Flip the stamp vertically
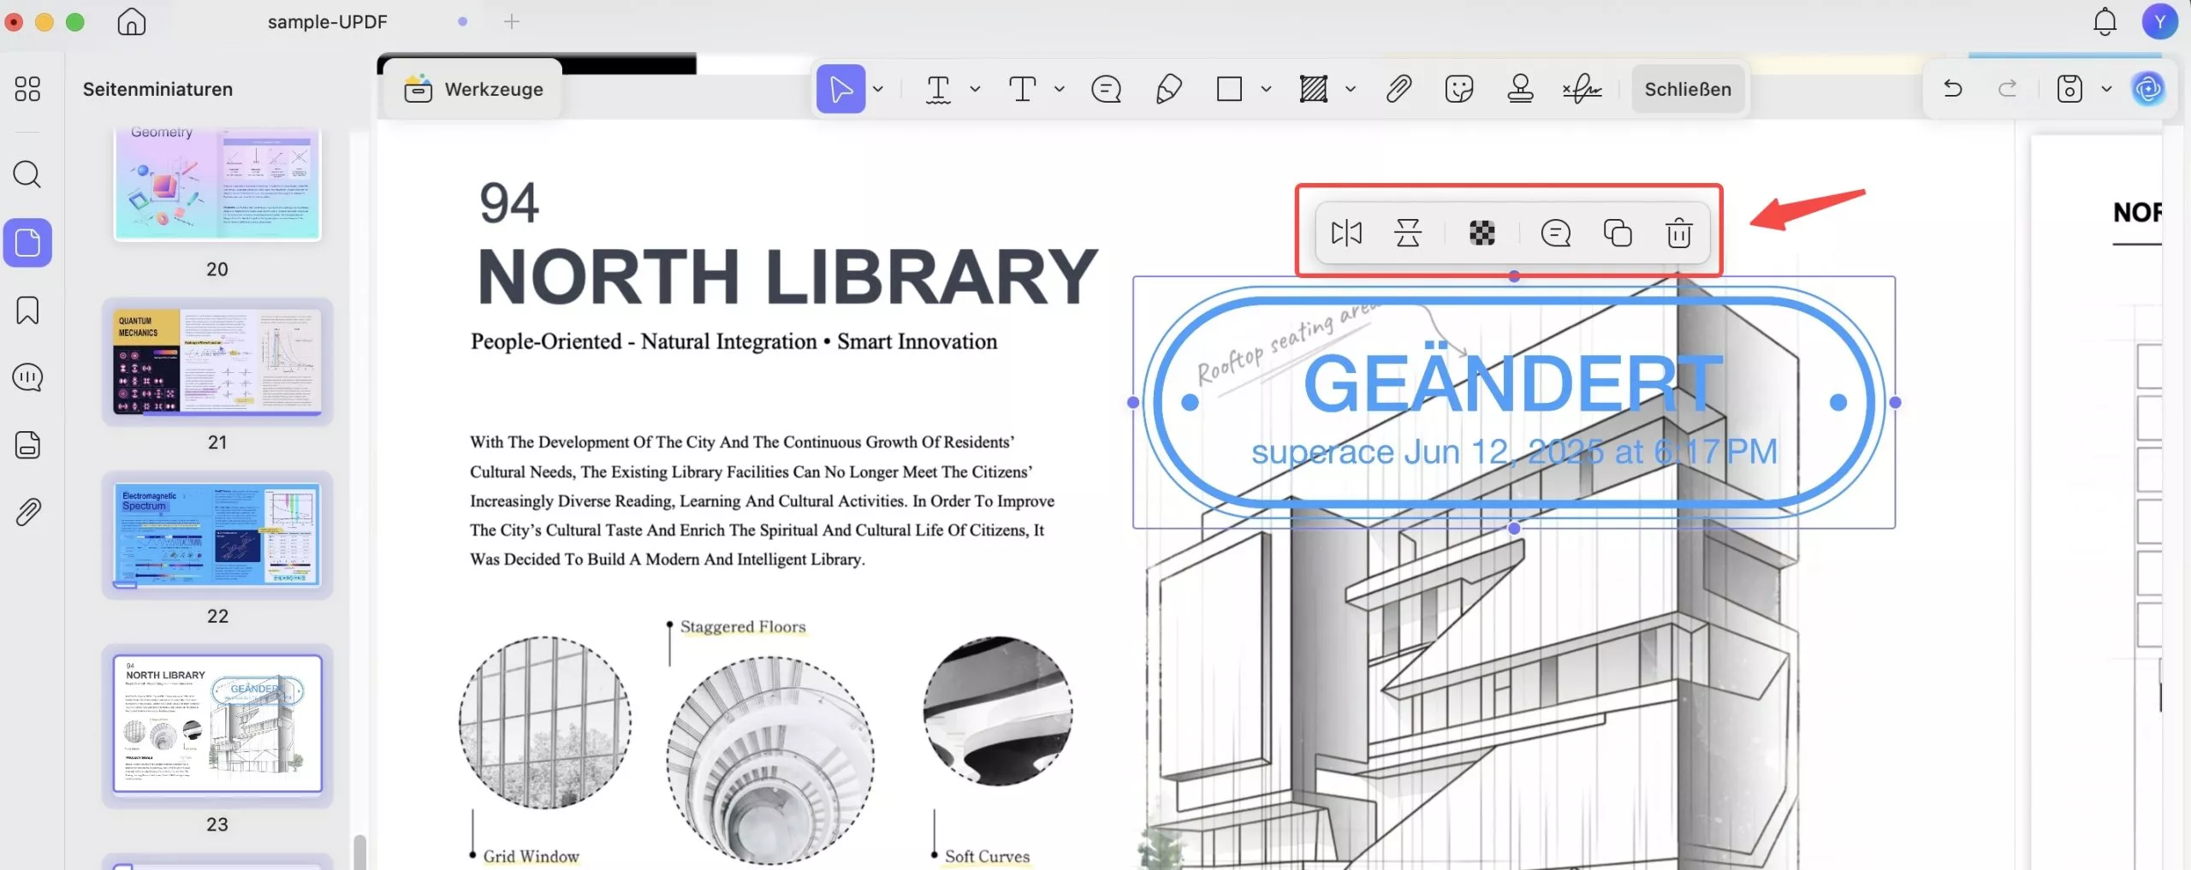 coord(1408,233)
